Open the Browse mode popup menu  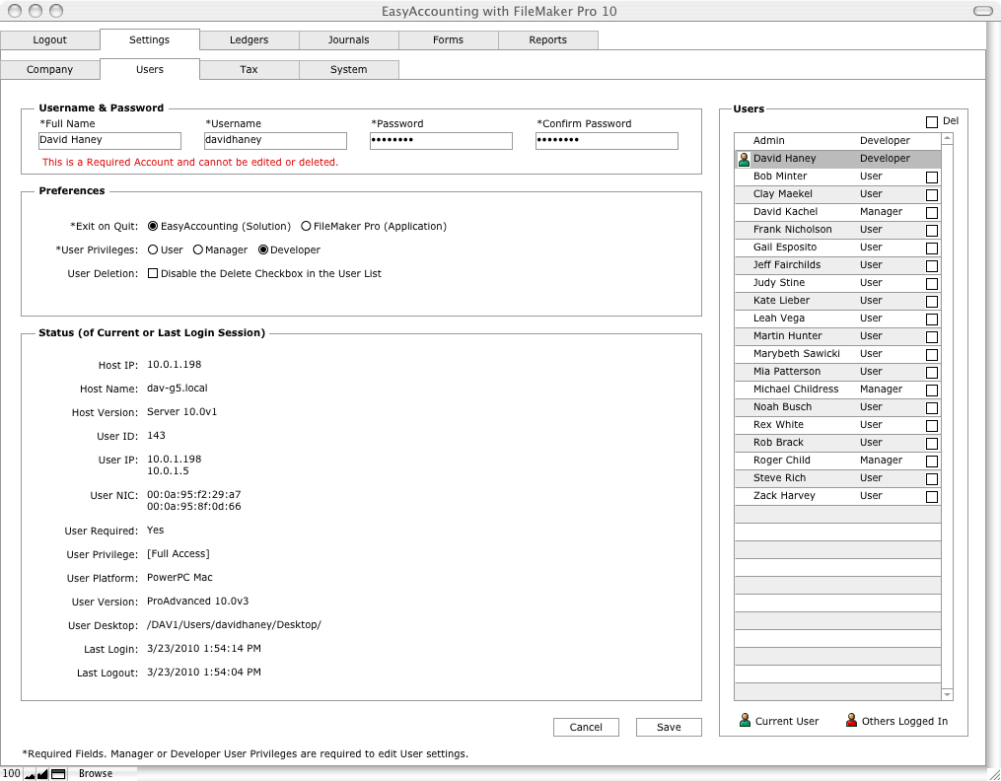coord(96,773)
